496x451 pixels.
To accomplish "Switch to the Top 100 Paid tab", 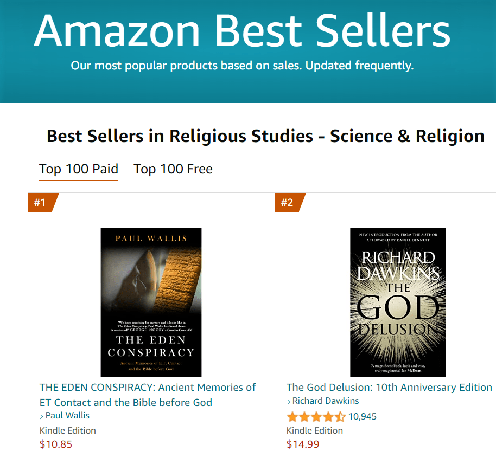I will tap(79, 169).
